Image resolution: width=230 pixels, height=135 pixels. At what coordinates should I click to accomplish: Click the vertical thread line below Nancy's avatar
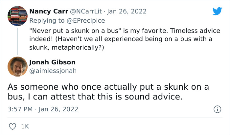[x=17, y=39]
